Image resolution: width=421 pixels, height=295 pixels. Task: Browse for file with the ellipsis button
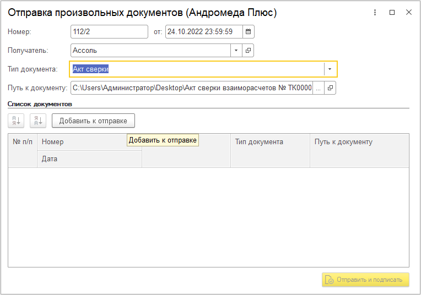(x=319, y=88)
